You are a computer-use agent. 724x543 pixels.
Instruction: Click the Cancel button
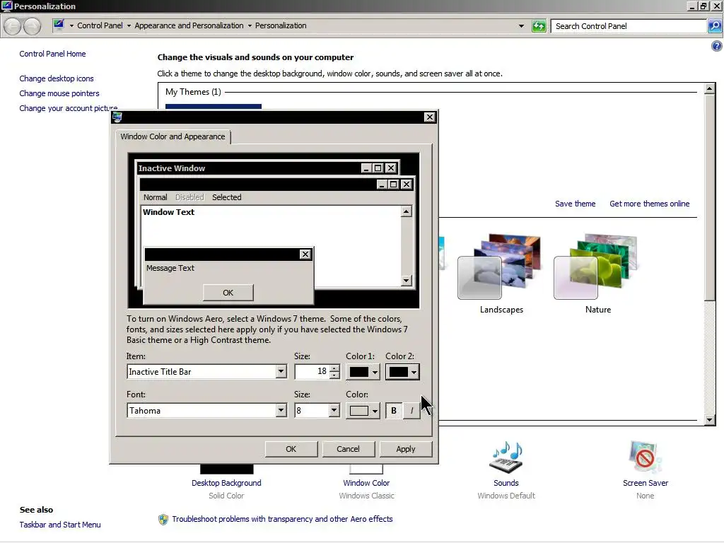348,449
